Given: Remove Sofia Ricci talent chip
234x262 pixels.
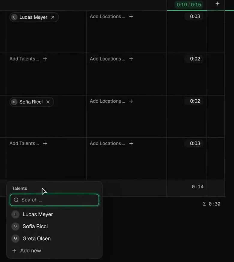Looking at the screenshot, I should pos(48,102).
